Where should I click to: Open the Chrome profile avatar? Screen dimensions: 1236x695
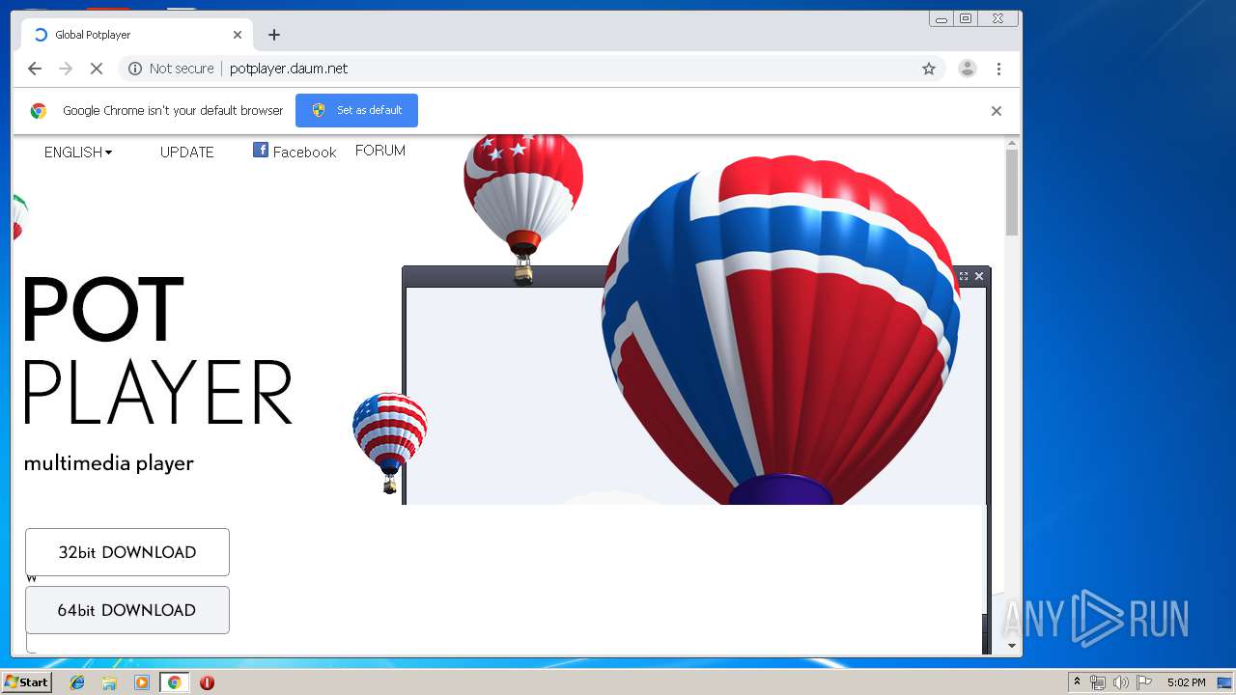pyautogui.click(x=967, y=69)
